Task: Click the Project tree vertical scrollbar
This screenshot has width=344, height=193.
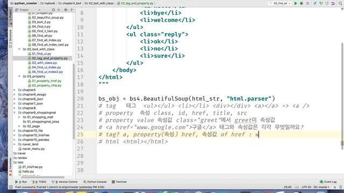Action: [x=74, y=101]
